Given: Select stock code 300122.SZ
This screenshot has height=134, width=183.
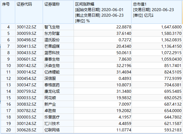Looking at the screenshot, I should point(27,27).
